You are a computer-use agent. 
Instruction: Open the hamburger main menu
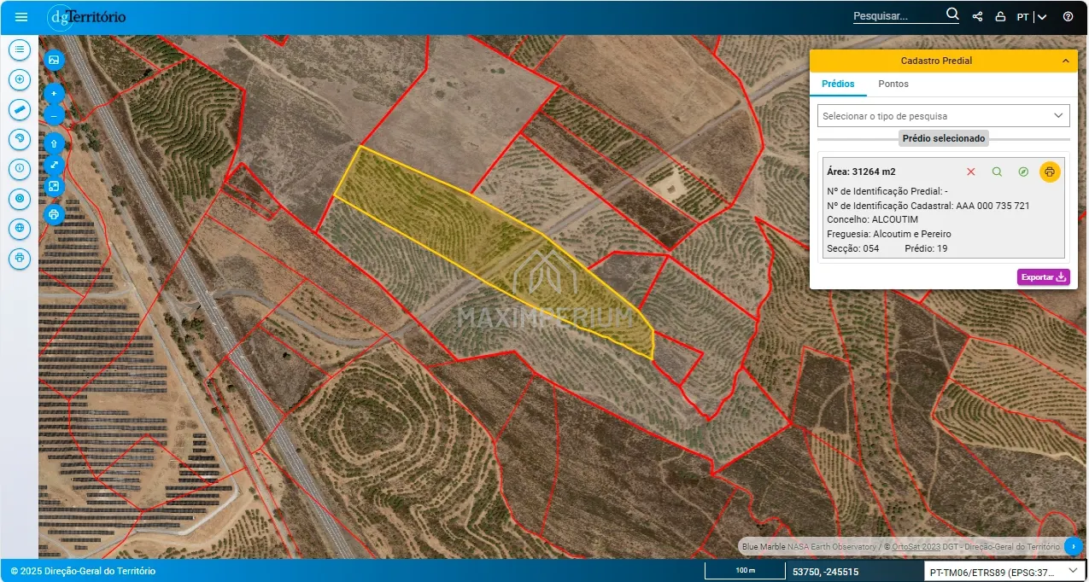(x=21, y=17)
